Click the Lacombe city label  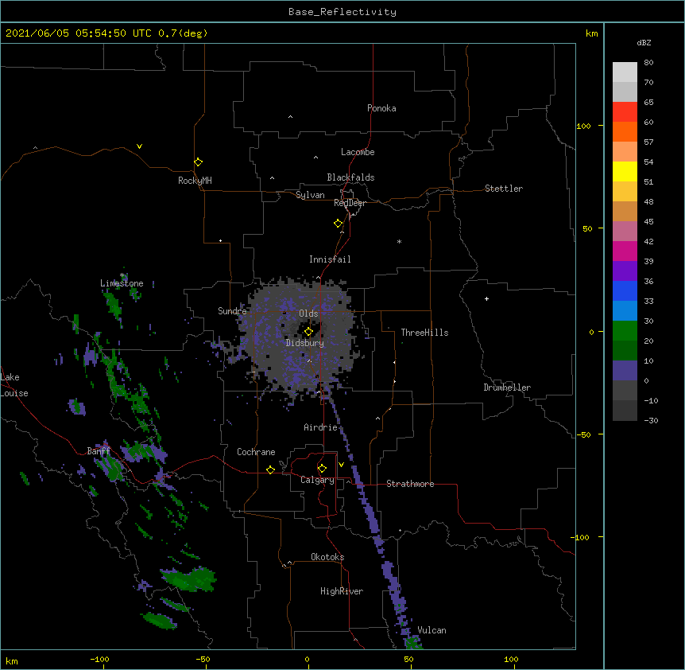(x=358, y=152)
